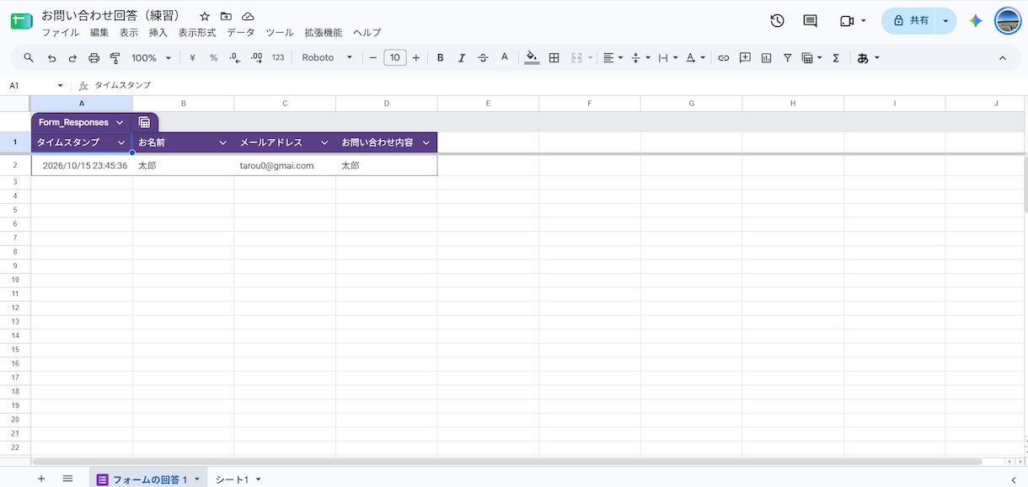Decrease font size with minus button
This screenshot has height=487, width=1028.
pyautogui.click(x=372, y=58)
